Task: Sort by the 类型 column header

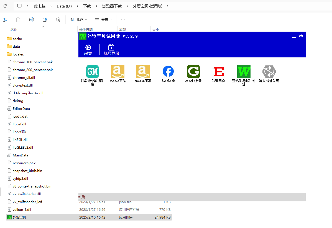Action: click(x=122, y=30)
